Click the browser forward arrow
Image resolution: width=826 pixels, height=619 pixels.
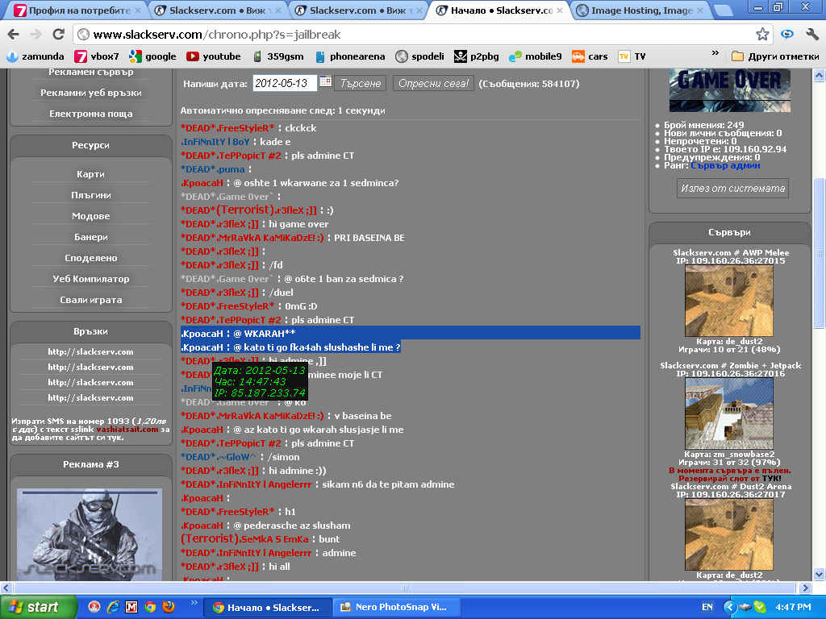[x=35, y=35]
